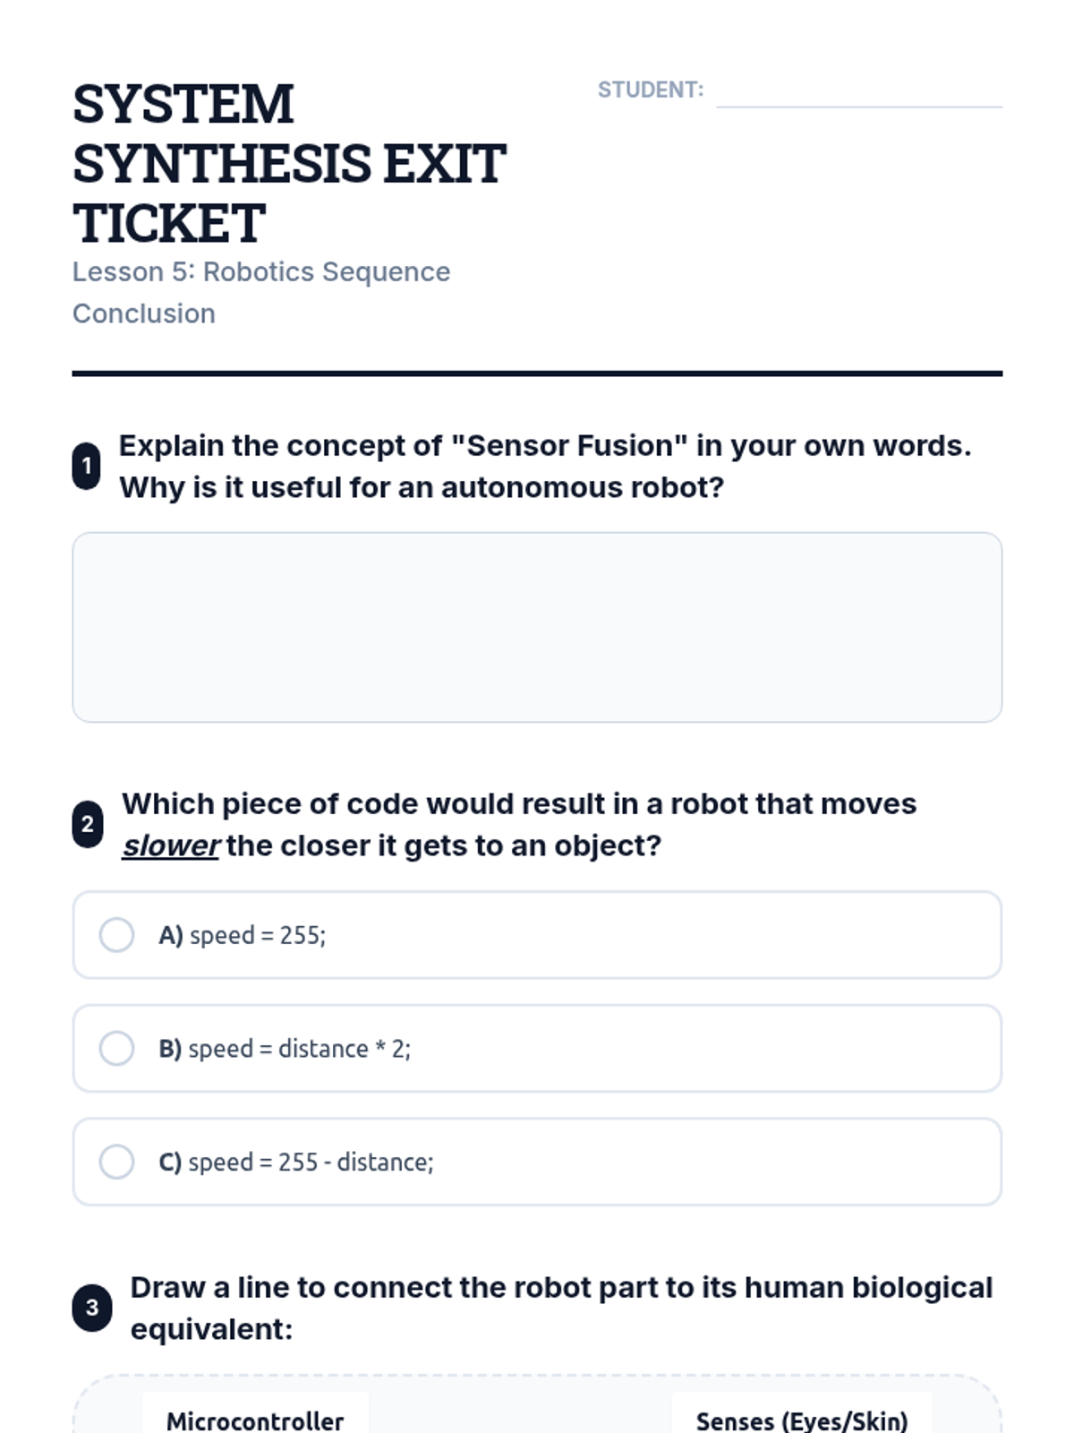The height and width of the screenshot is (1433, 1074).
Task: Click the "Lesson 5: Robotics Sequence Conclusion" subtitle
Action: point(260,292)
